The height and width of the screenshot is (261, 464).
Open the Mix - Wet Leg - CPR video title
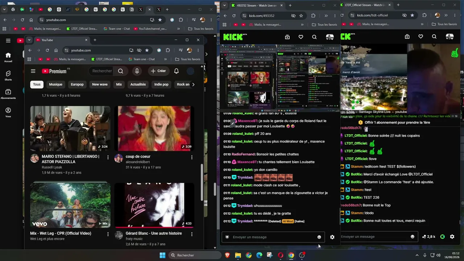click(61, 233)
